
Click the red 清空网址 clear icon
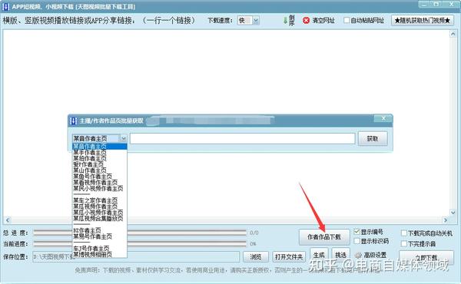[306, 21]
